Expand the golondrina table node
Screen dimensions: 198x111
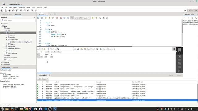coord(5,47)
